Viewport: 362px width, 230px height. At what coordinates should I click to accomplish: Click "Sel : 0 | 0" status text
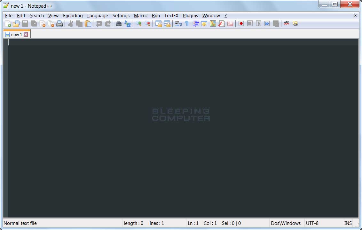231,223
